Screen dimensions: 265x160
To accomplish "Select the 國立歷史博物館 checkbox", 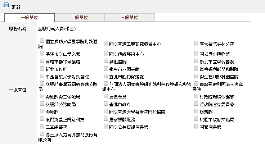I will pos(196,54).
